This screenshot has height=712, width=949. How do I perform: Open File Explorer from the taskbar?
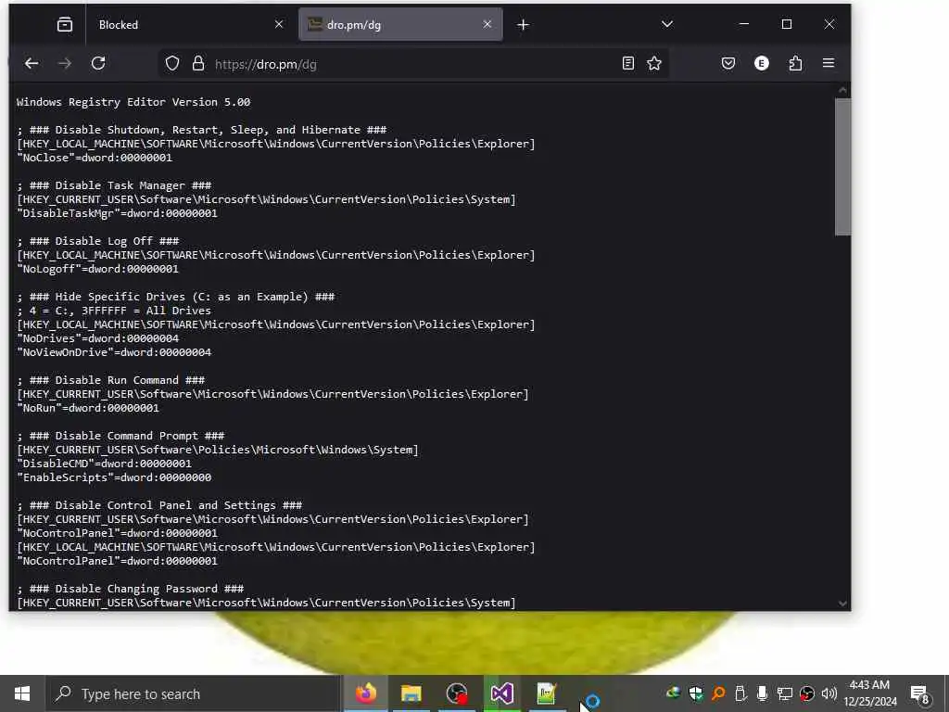coord(411,693)
